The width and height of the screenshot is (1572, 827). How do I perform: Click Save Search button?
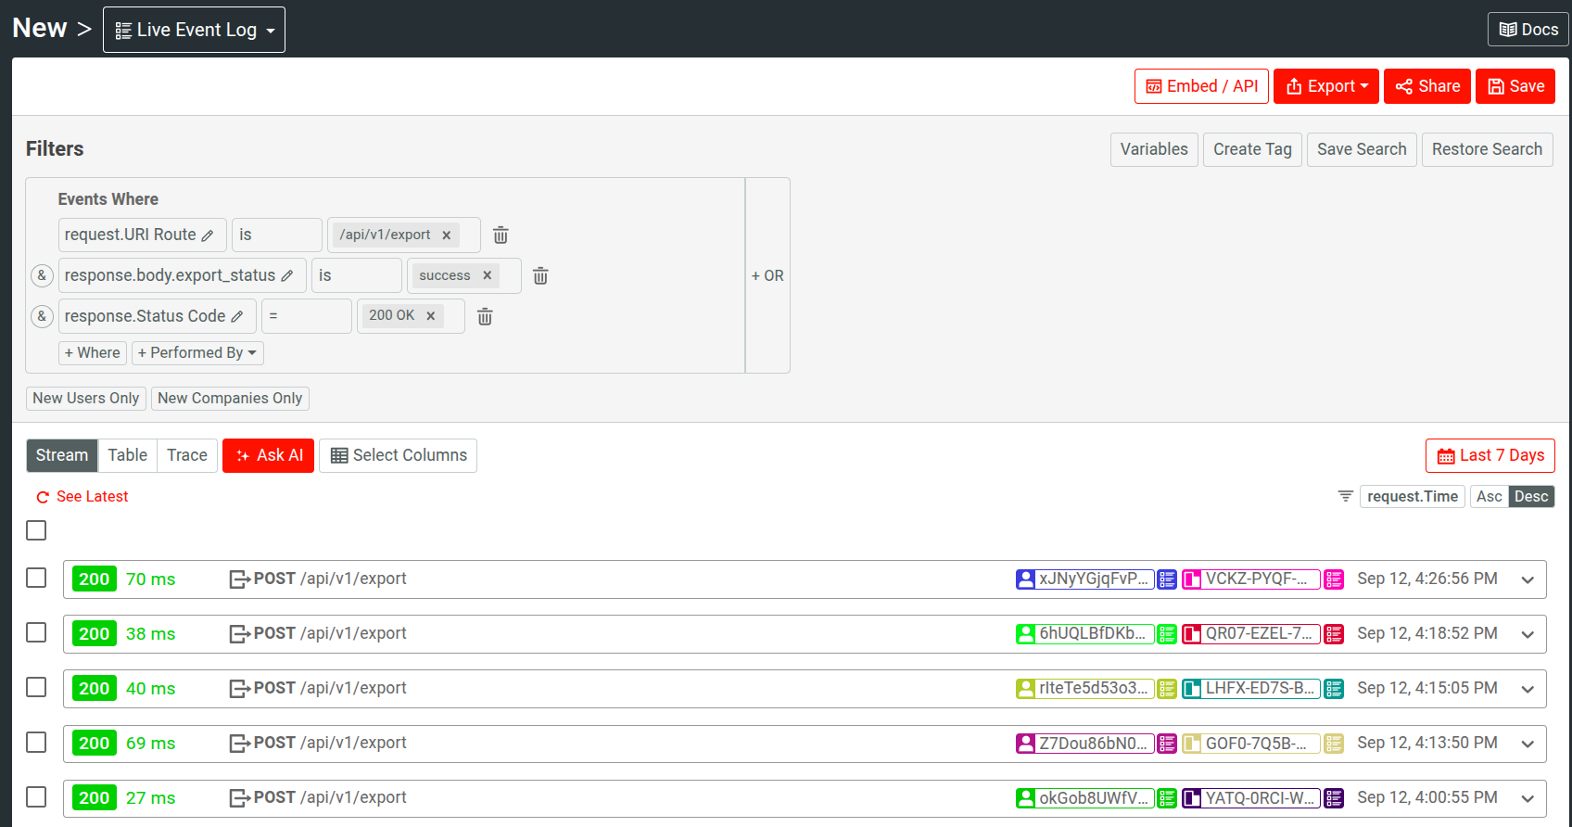[1362, 149]
